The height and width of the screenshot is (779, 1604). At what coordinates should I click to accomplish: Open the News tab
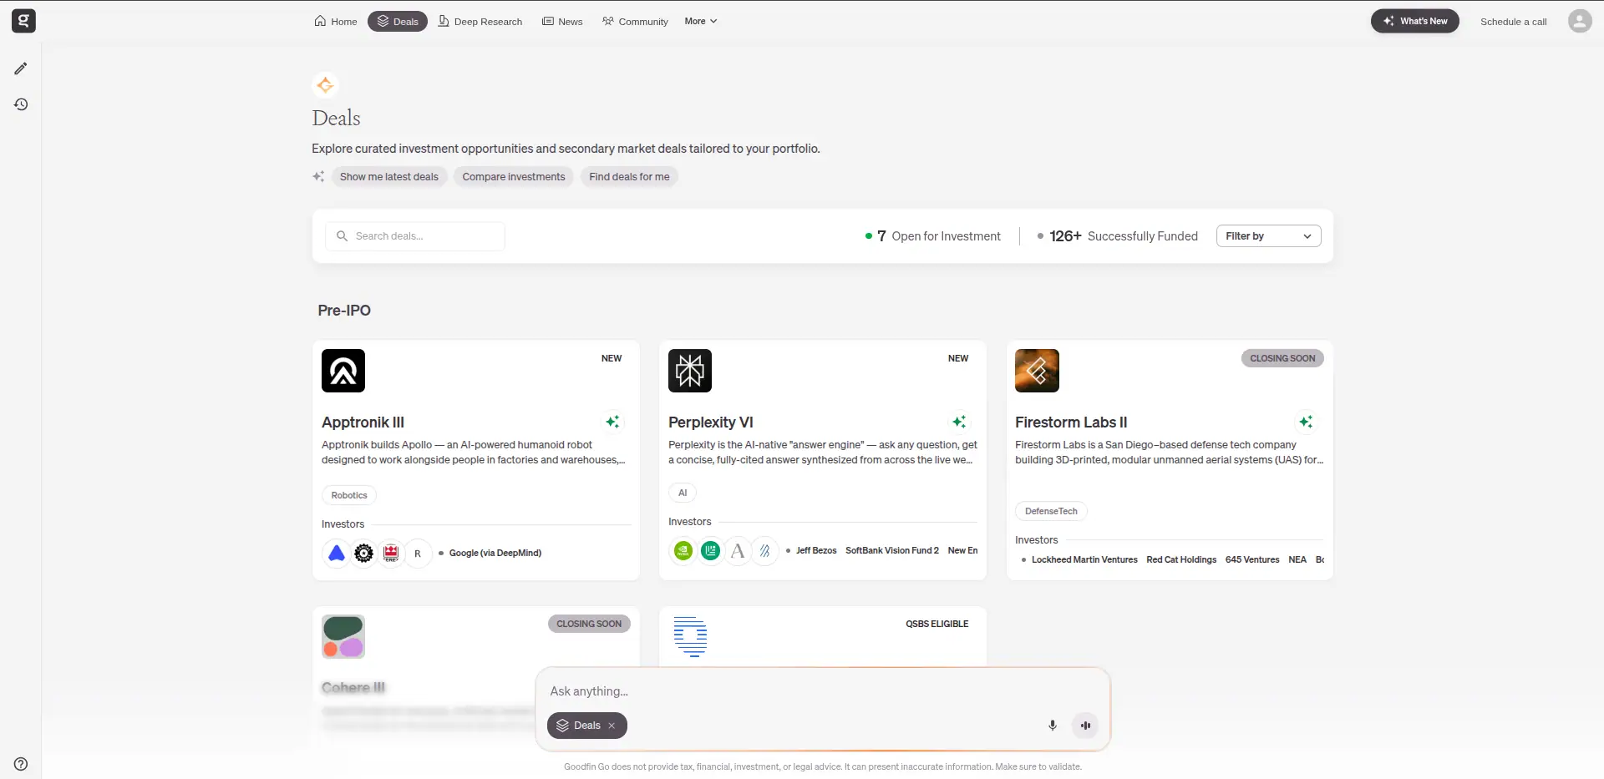[x=562, y=21]
